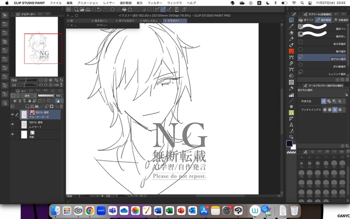Hide the レイヤー1 layer eye
350x219 pixels.
pos(12,124)
